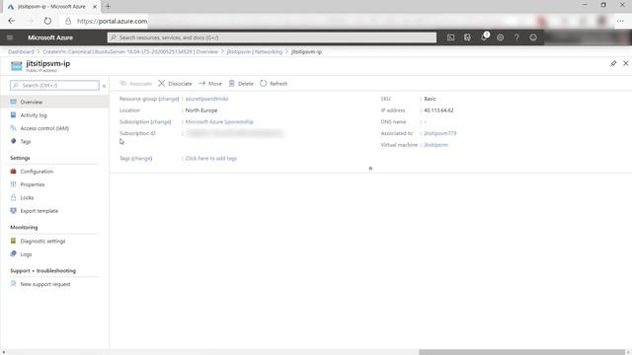
Task: Click the North Europe location value
Action: click(x=201, y=110)
